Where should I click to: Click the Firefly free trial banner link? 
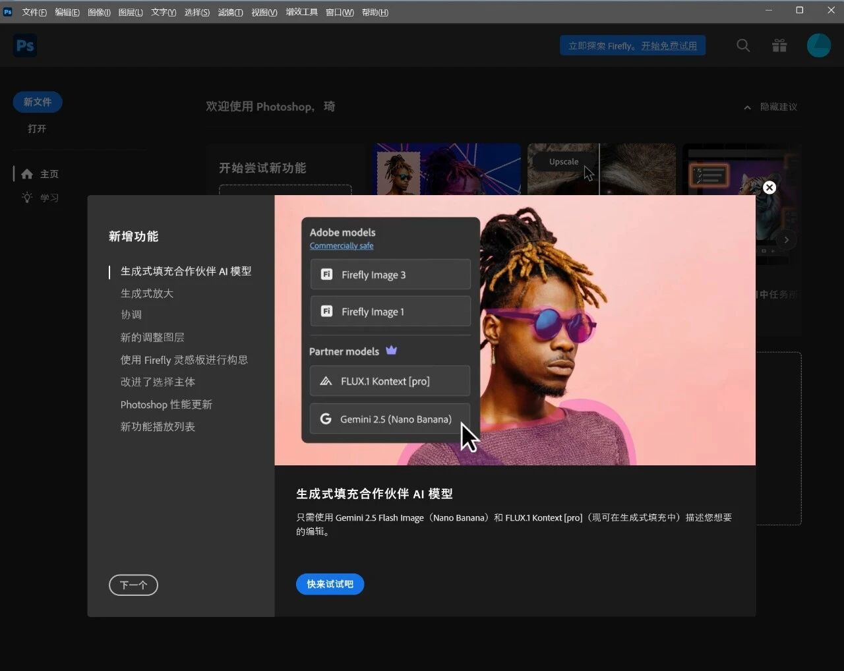(x=632, y=45)
